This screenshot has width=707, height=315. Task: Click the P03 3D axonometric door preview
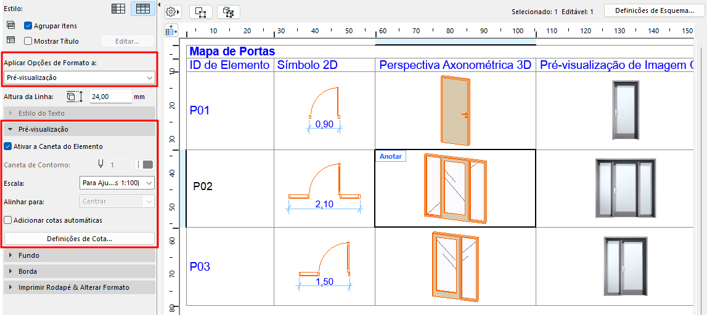point(454,266)
